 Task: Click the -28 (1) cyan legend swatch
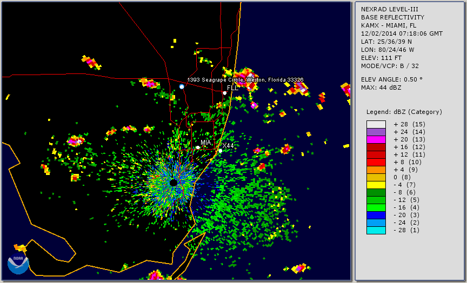coord(376,230)
